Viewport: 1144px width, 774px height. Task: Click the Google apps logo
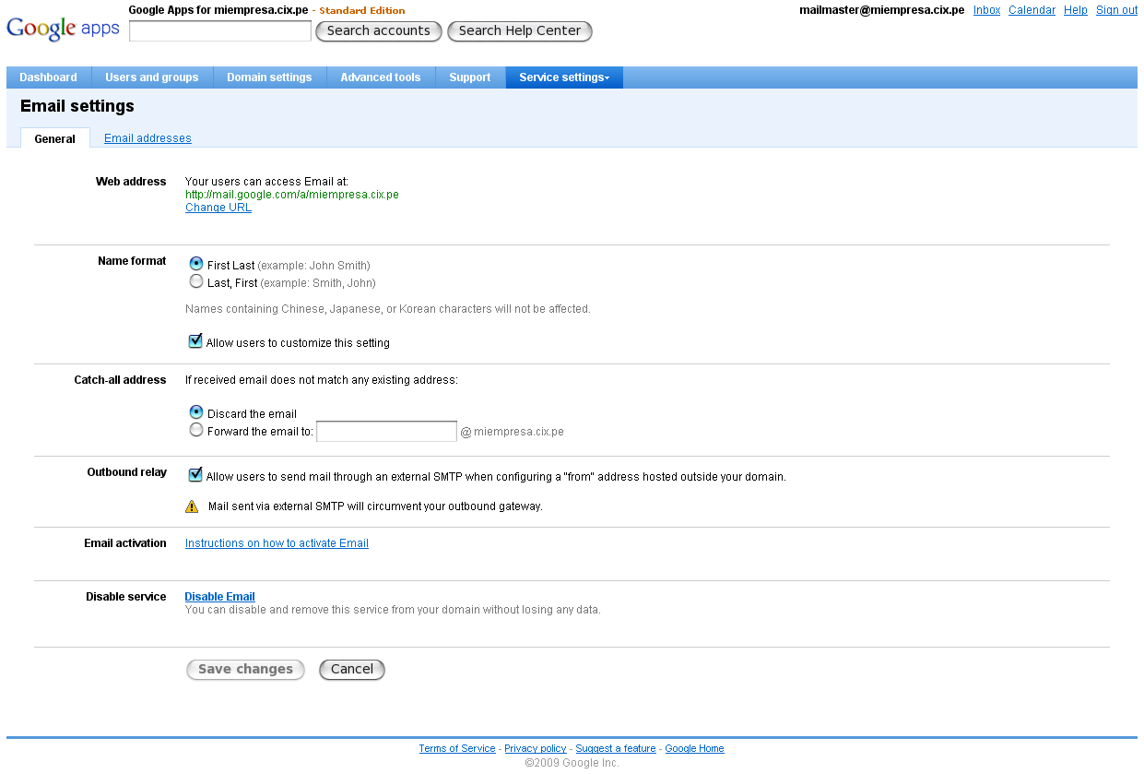coord(63,29)
